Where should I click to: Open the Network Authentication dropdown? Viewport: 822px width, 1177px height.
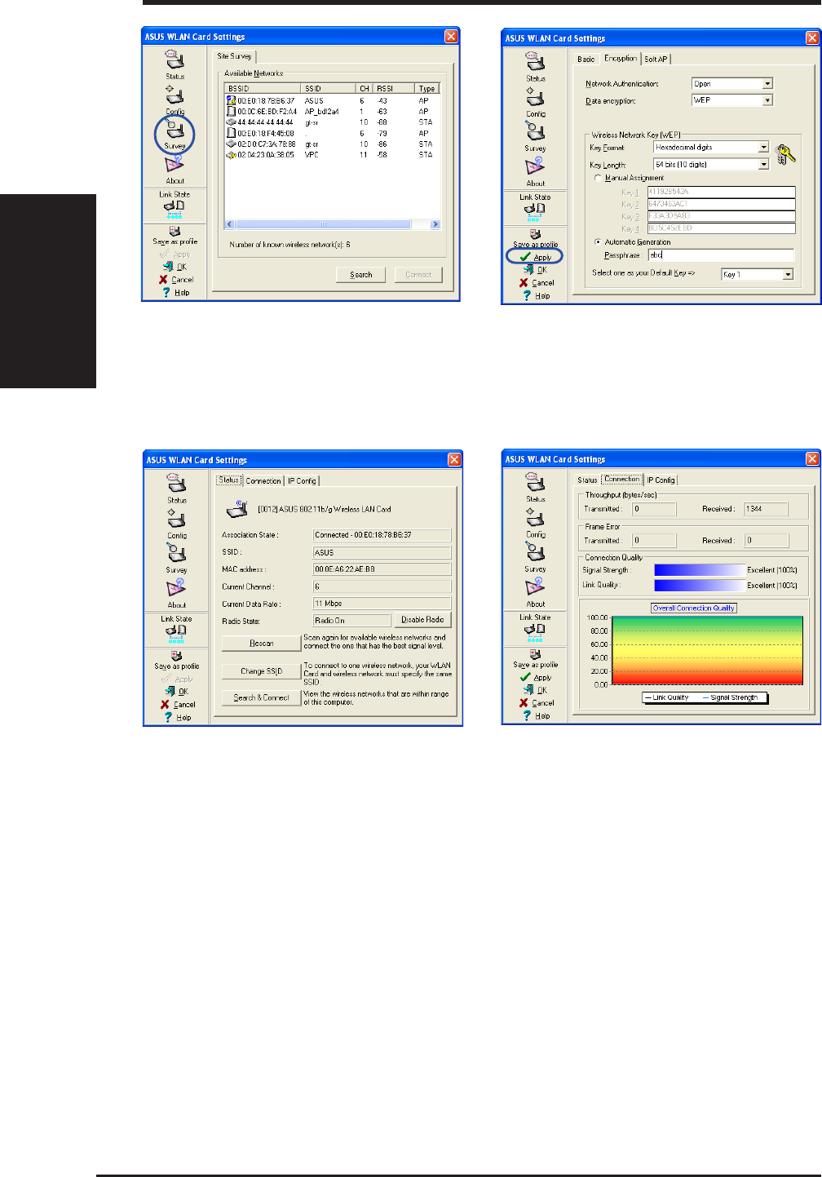click(x=767, y=84)
